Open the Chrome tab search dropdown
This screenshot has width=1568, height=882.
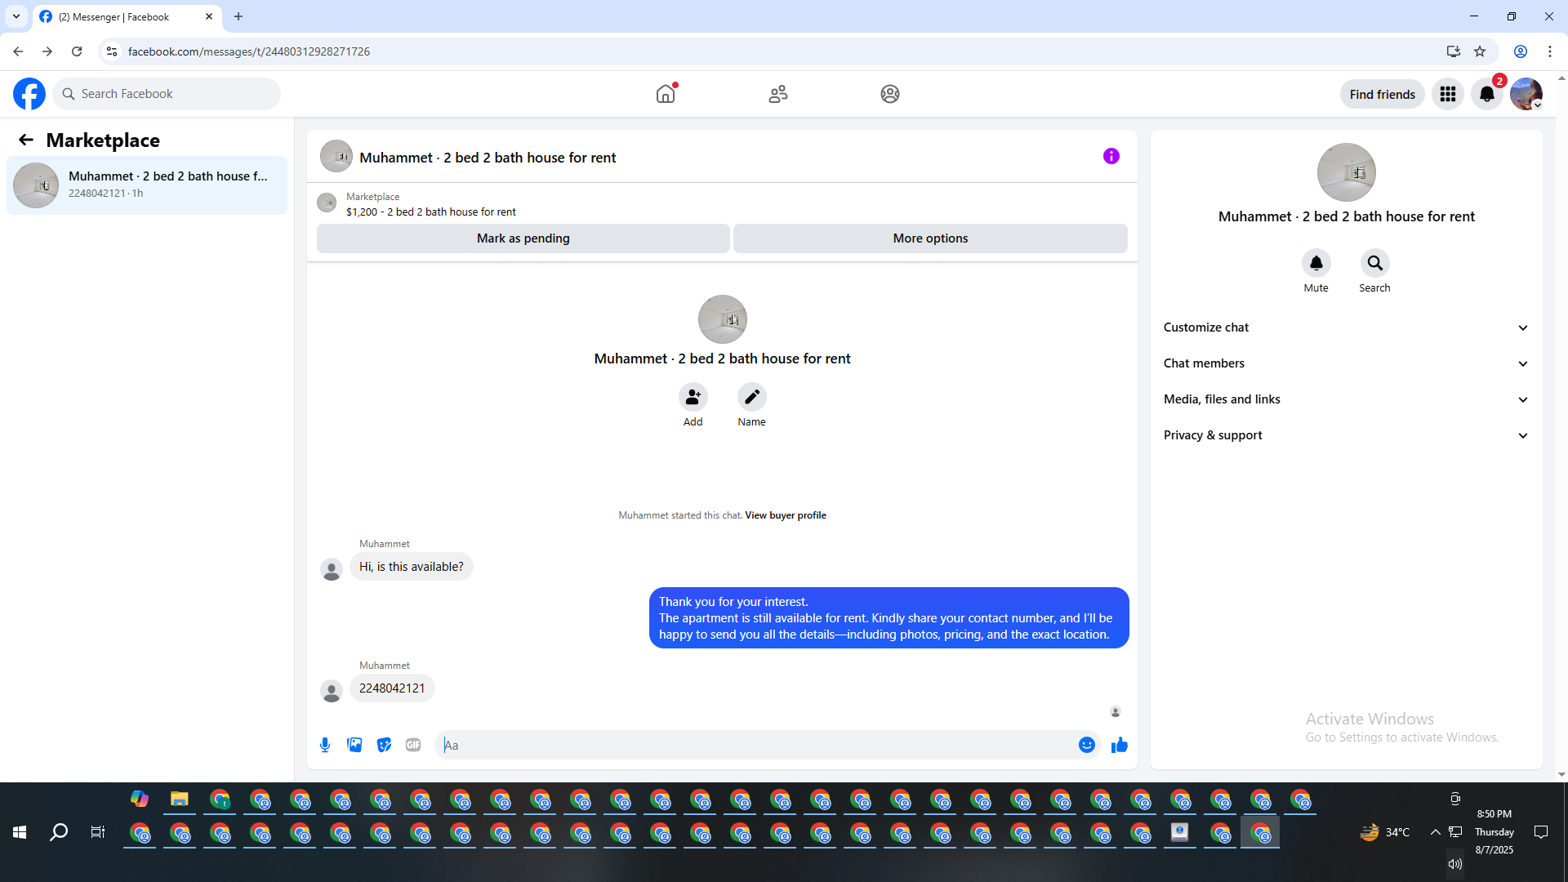[16, 16]
